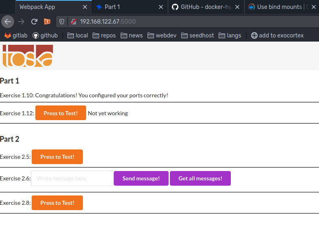319x226 pixels.
Task: Expand the repos bookmarks folder
Action: click(x=104, y=35)
